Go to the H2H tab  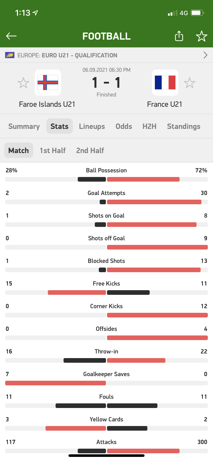149,126
